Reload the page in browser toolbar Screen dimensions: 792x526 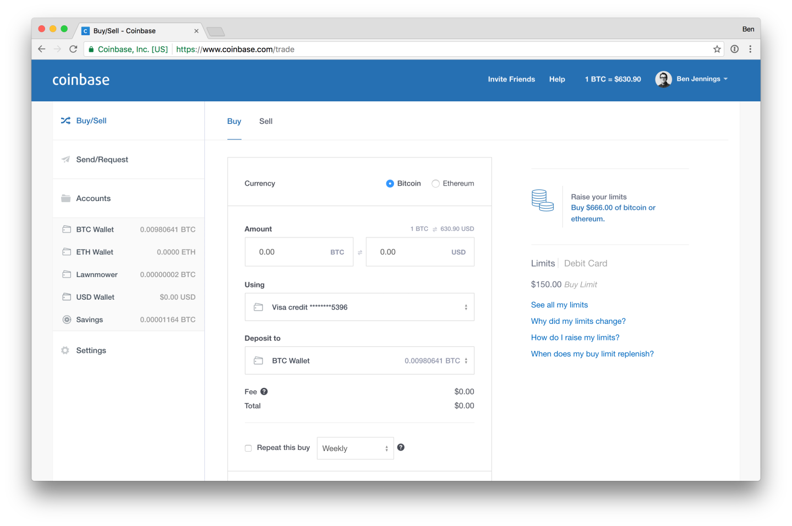coord(73,49)
